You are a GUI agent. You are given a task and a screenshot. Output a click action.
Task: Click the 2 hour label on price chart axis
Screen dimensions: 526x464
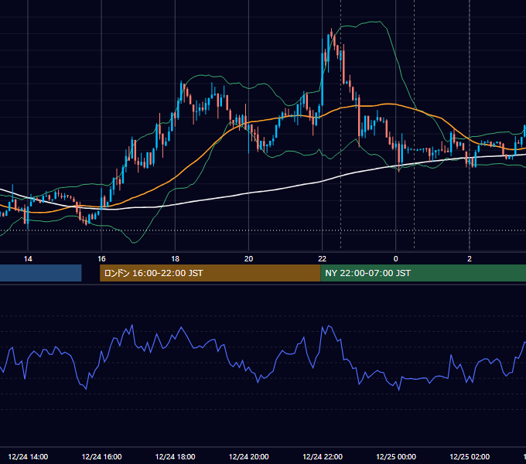click(470, 259)
